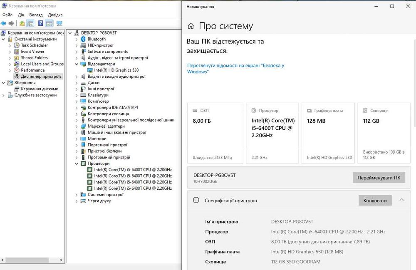416x270 pixels.
Task: Click the Клавіатури keyboard icon
Action: [x=83, y=95]
